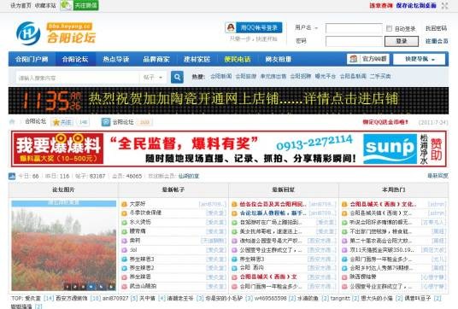Click the star follow icon

pyautogui.click(x=56, y=122)
